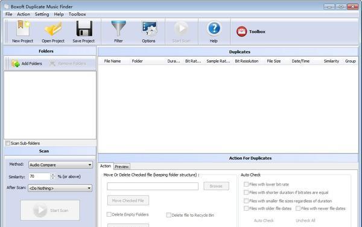The width and height of the screenshot is (362, 227).
Task: Click the destination folder path field
Action: point(153,186)
